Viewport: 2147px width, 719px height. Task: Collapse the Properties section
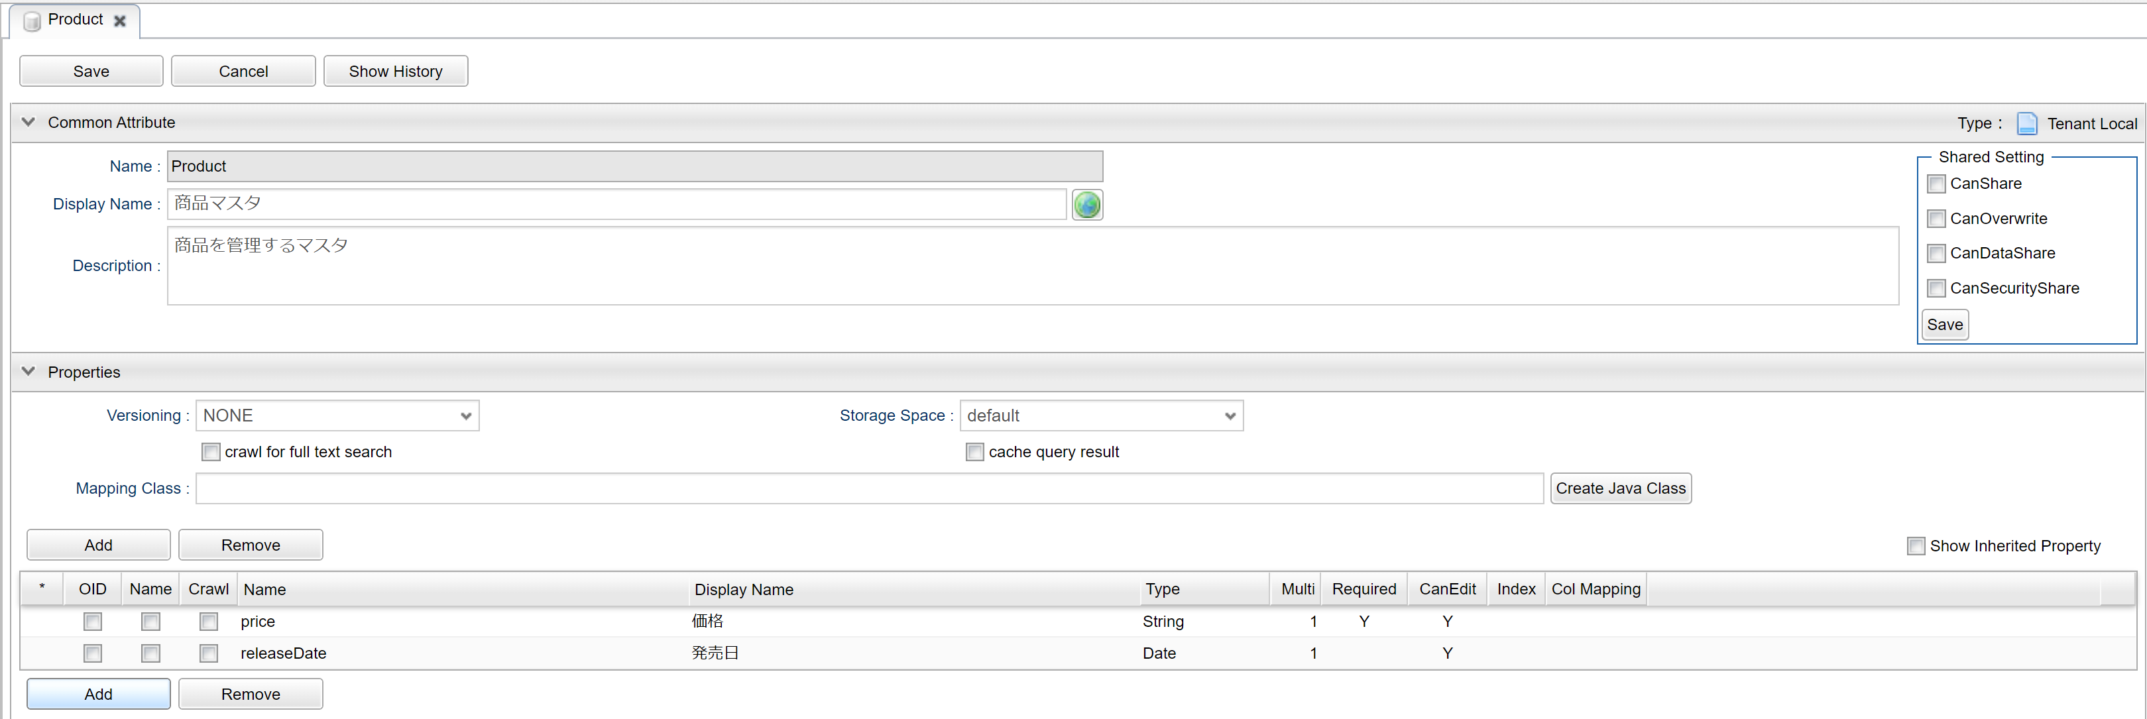click(29, 372)
